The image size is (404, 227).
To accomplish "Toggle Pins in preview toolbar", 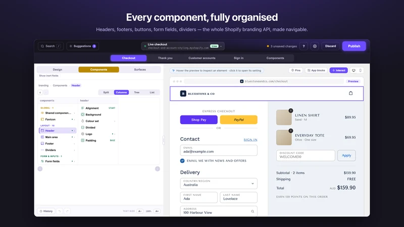I will [296, 70].
